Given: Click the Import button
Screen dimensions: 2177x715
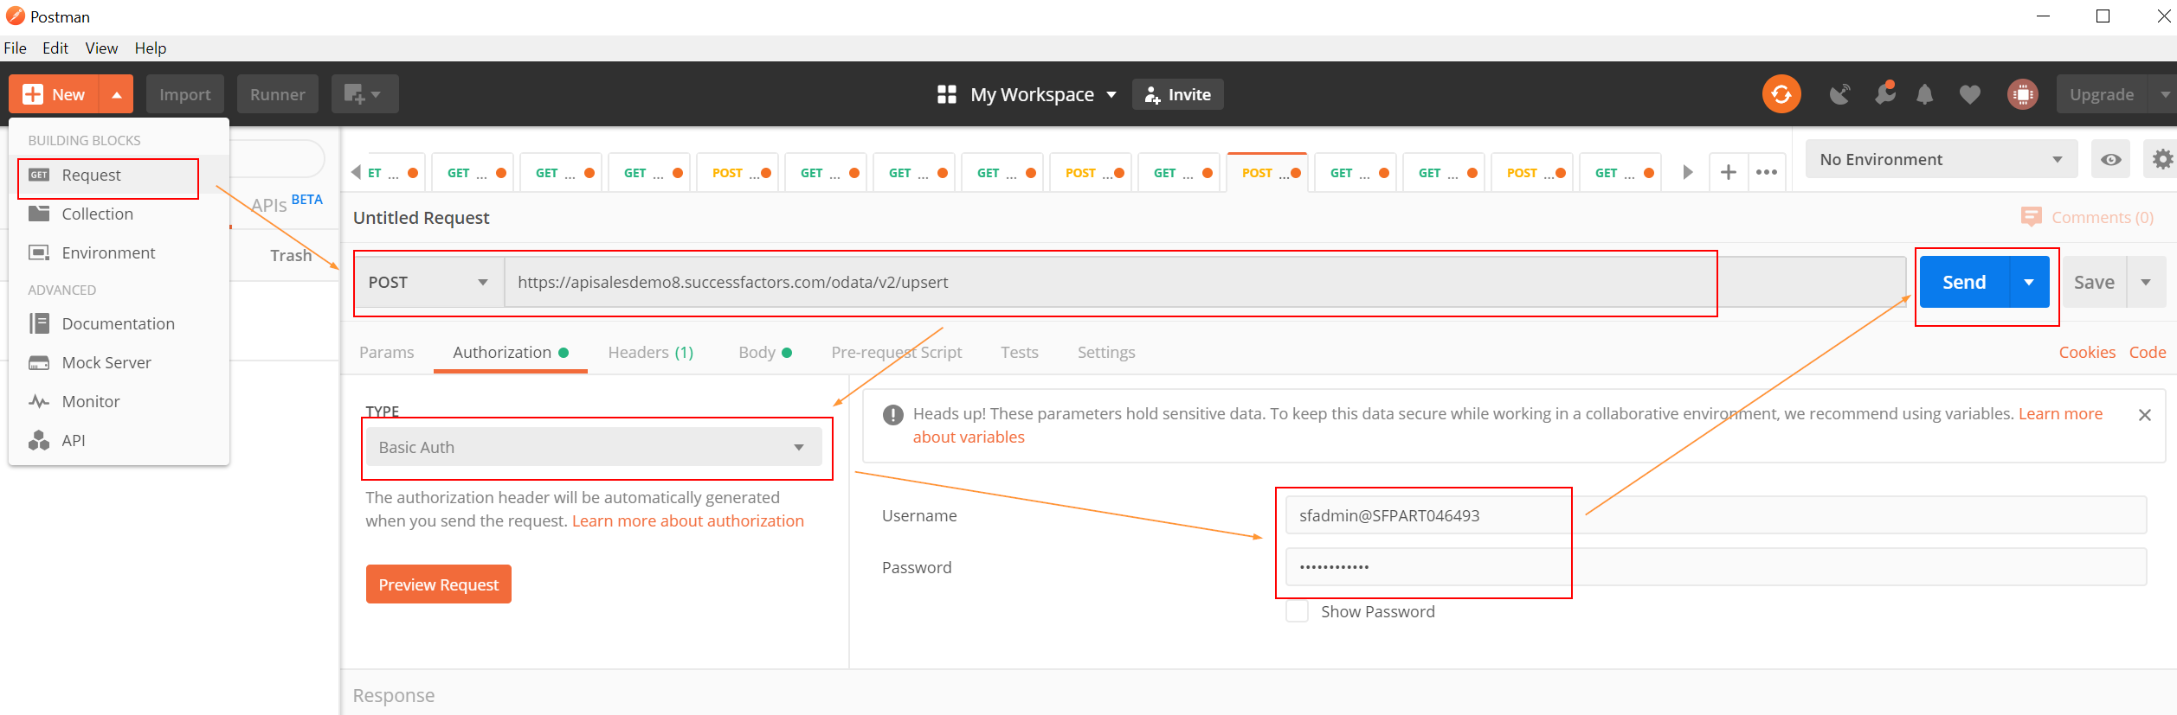Looking at the screenshot, I should (x=185, y=94).
